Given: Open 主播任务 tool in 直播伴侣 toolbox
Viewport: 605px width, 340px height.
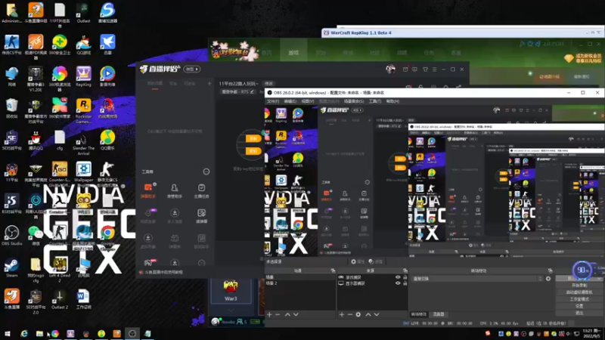Looking at the screenshot, I should [201, 190].
